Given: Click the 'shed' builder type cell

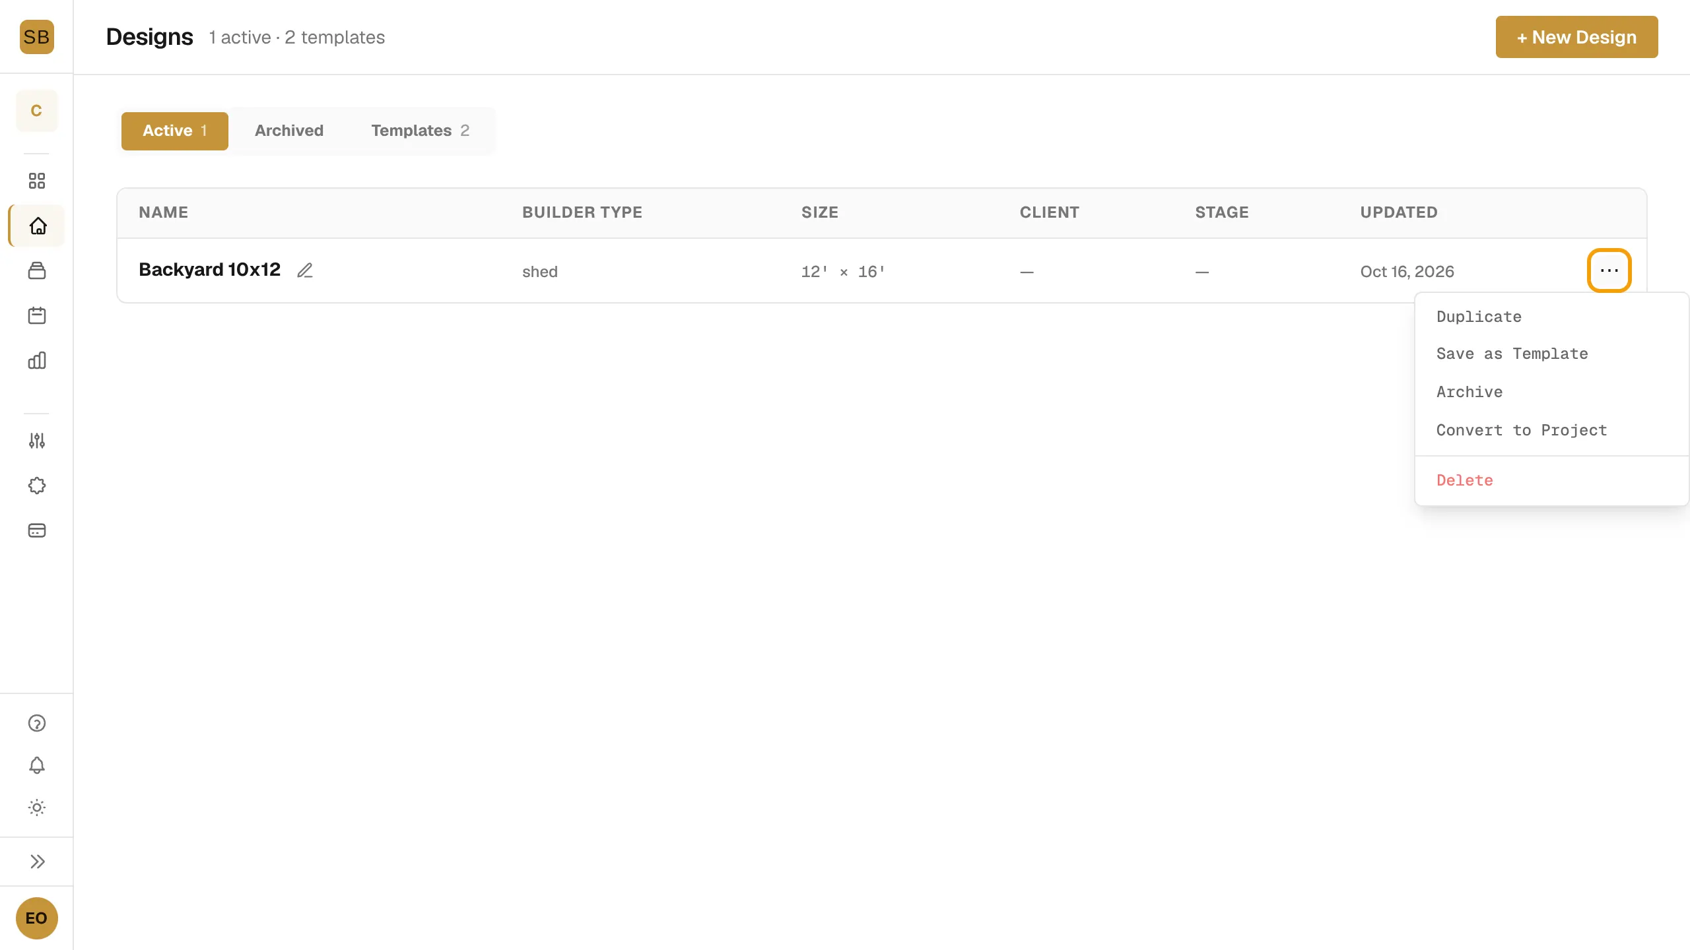Looking at the screenshot, I should pos(539,272).
